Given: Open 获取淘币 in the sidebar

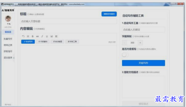Looking at the screenshot, I should pyautogui.click(x=8, y=51).
